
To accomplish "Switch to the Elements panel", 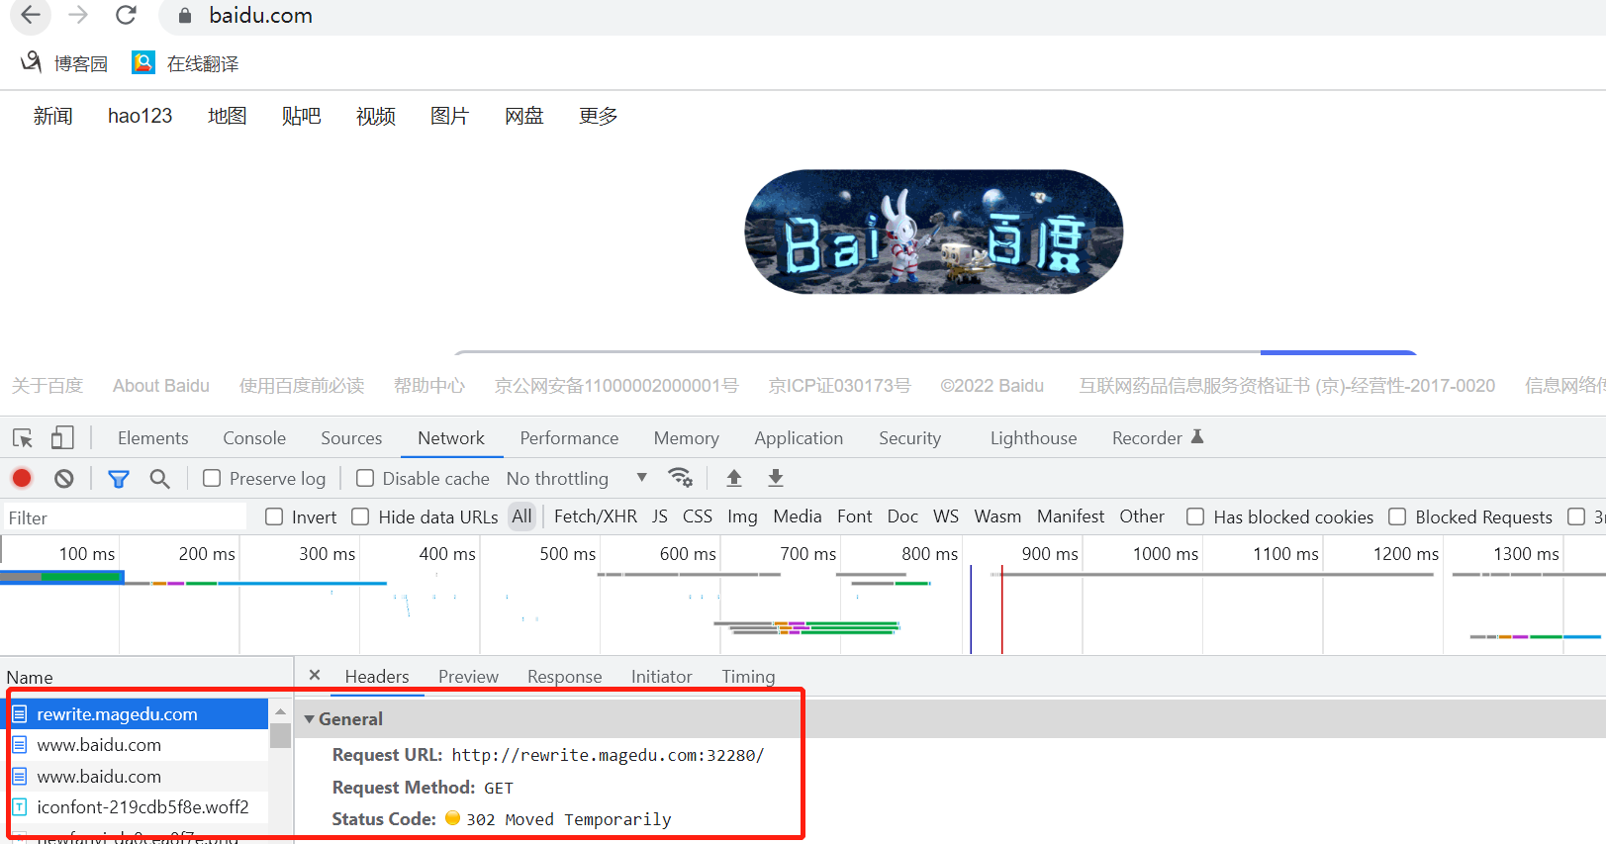I will tap(152, 438).
